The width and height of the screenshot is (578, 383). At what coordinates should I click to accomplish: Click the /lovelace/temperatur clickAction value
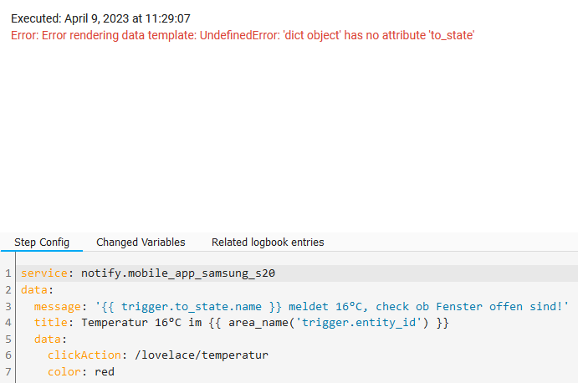202,355
